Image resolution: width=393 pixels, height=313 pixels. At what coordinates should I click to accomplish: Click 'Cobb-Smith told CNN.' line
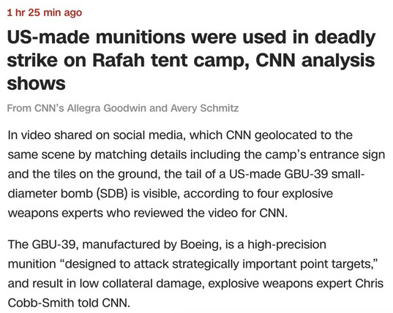(69, 303)
